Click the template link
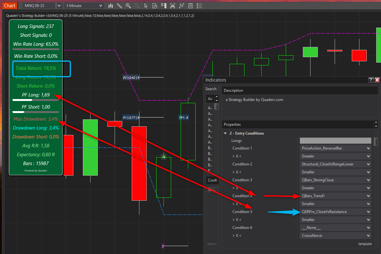Screen dimensions: 381x254 [x=365, y=244]
